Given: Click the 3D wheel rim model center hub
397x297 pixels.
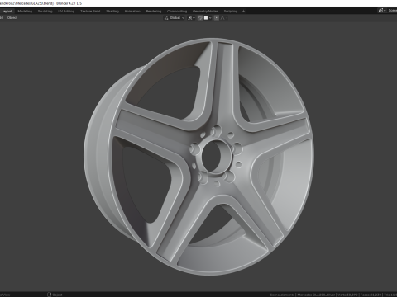Looking at the screenshot, I should (215, 156).
